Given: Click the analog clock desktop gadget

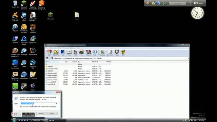Looking at the screenshot, I should tap(197, 13).
